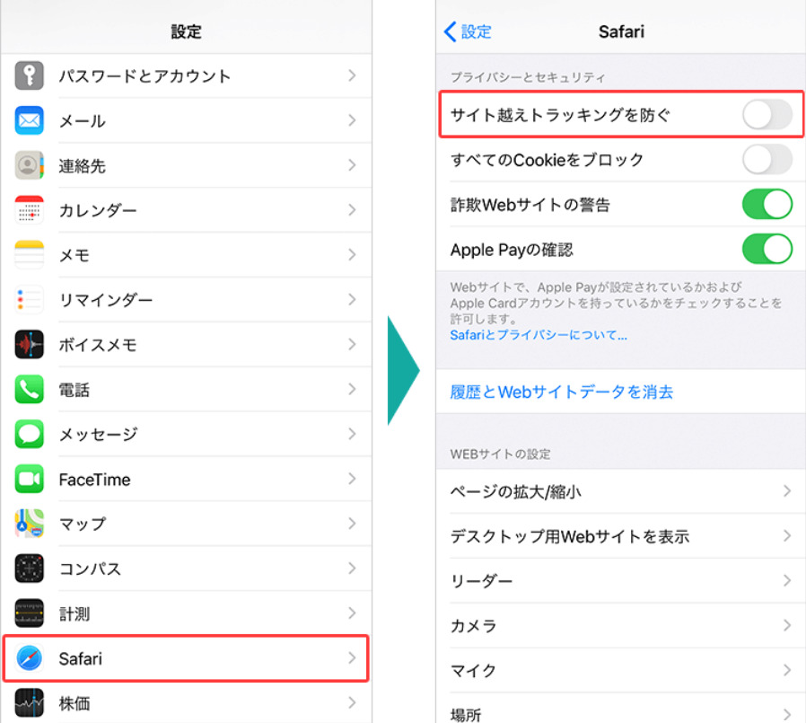Click chevron on メール row
Image resolution: width=806 pixels, height=723 pixels.
[352, 120]
